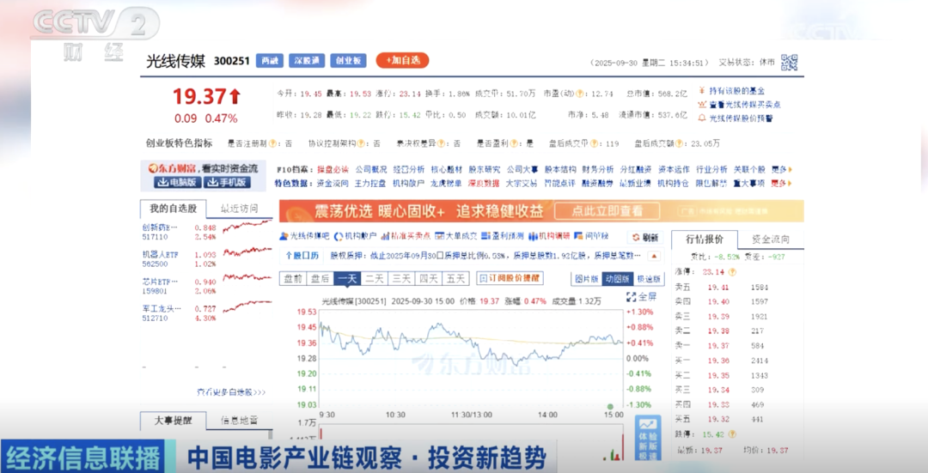
Task: Open 军工龙头 512710 watchlist row
Action: coord(206,313)
